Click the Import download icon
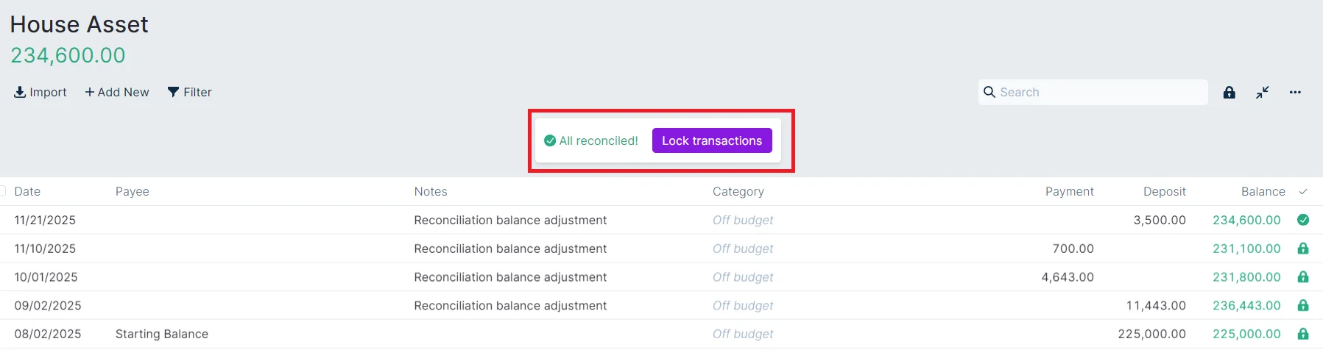 [20, 92]
